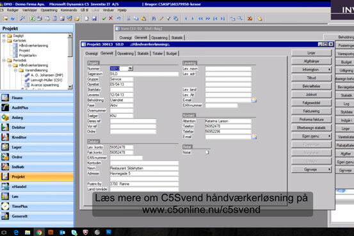The height and width of the screenshot is (236, 354).
Task: Open the Kommando menu
Action: 69,10
